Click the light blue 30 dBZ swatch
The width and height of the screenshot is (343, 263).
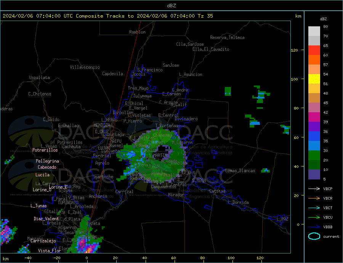[x=314, y=146]
